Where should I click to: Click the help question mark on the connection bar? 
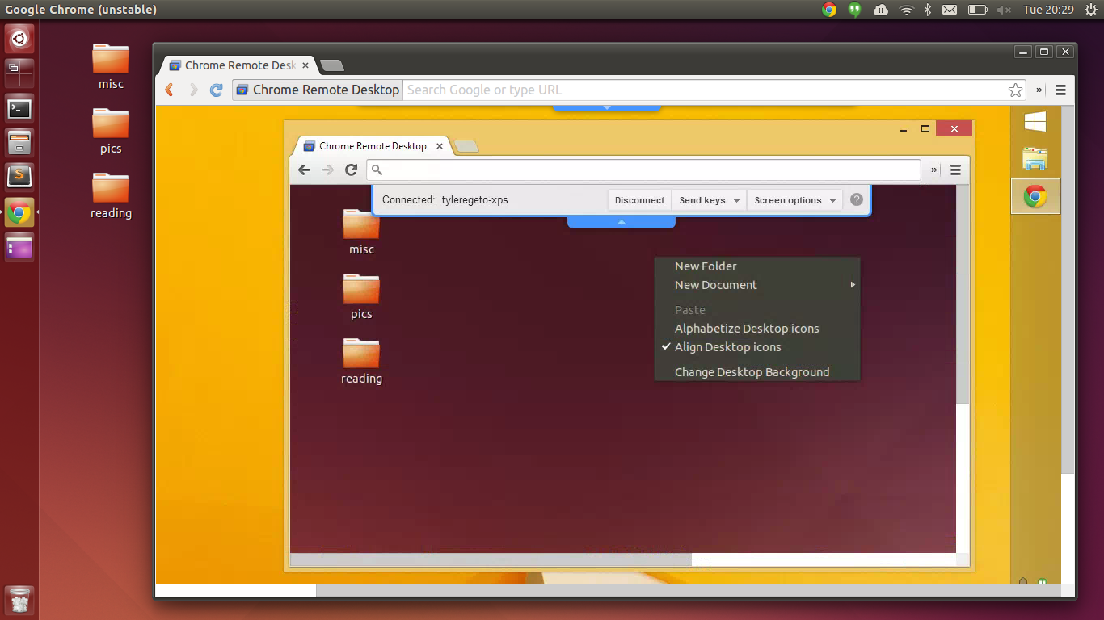(x=857, y=200)
